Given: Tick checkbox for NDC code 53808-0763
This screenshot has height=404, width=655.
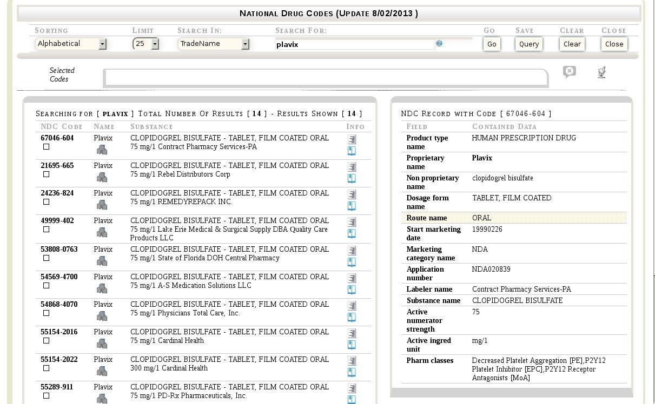Looking at the screenshot, I should [46, 258].
